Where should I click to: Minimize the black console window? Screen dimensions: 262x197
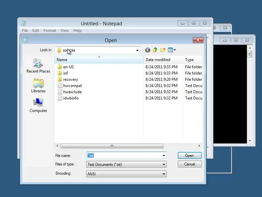click(x=225, y=40)
